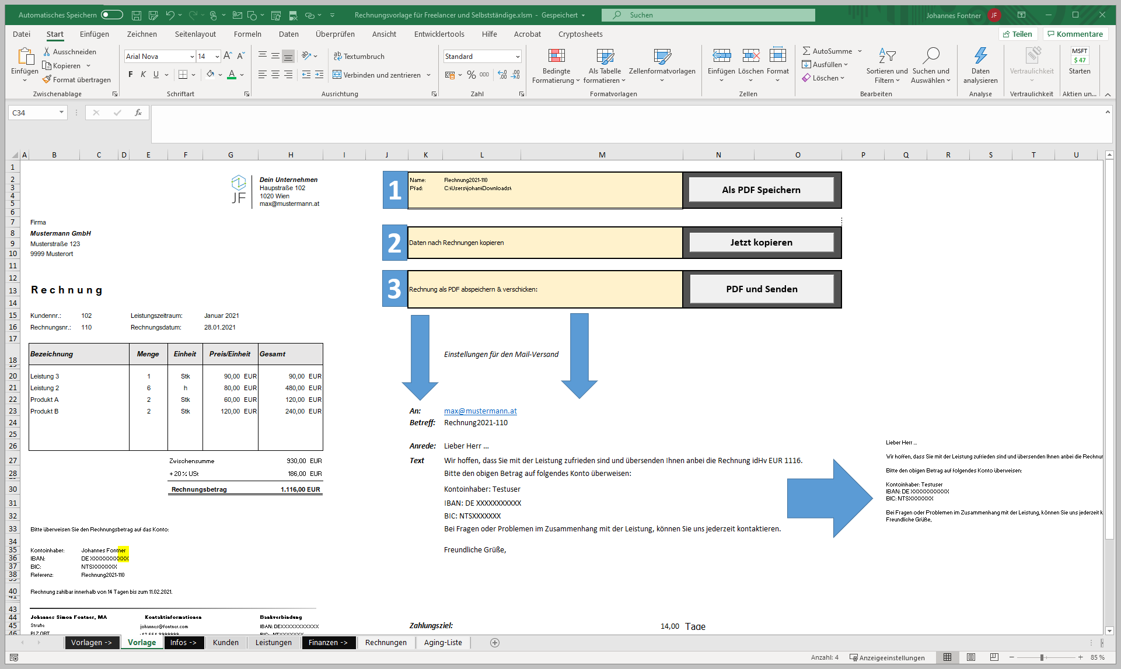Switch to page break preview

click(x=994, y=657)
